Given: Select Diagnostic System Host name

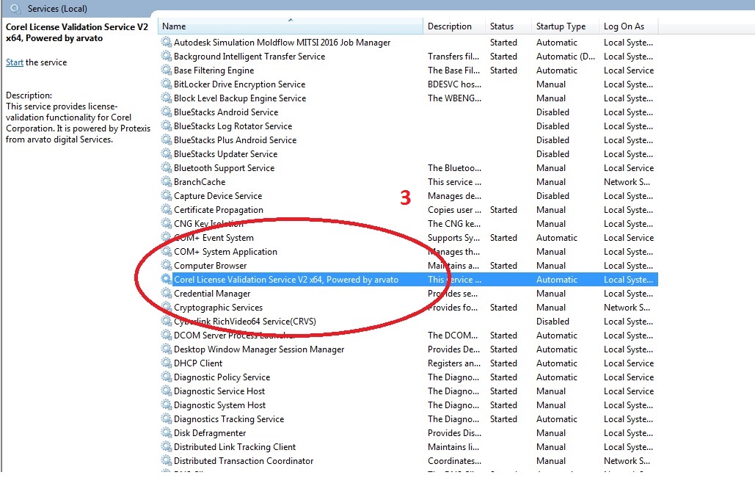Looking at the screenshot, I should tap(219, 405).
